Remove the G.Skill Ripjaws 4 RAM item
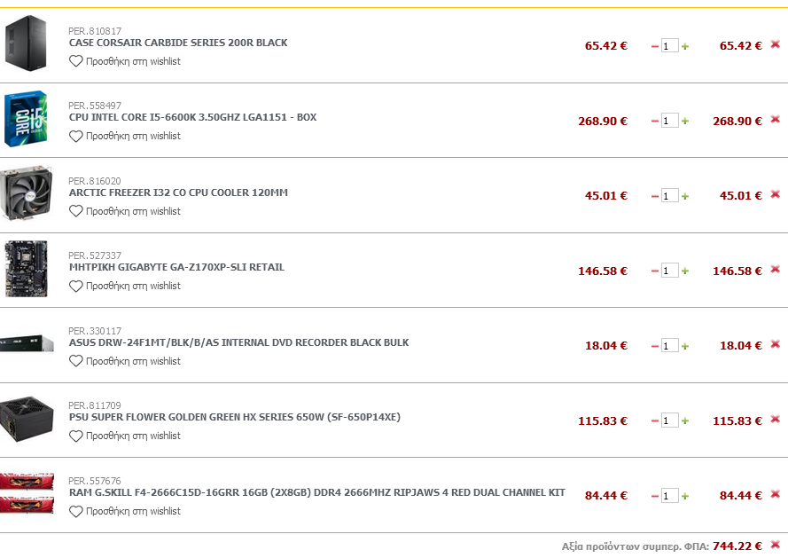 coord(775,494)
